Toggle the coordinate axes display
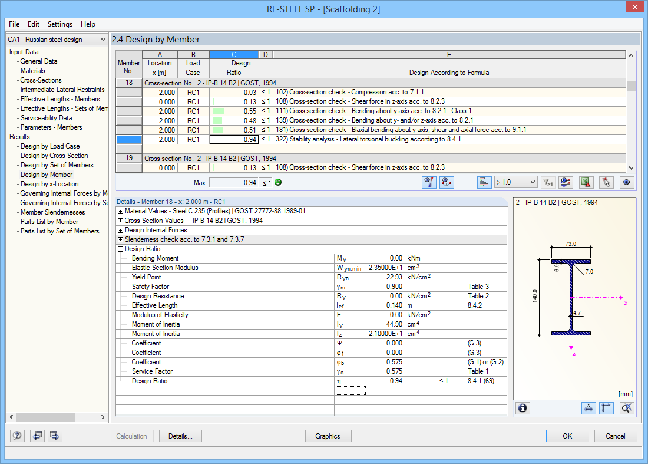This screenshot has width=648, height=464. coord(606,408)
